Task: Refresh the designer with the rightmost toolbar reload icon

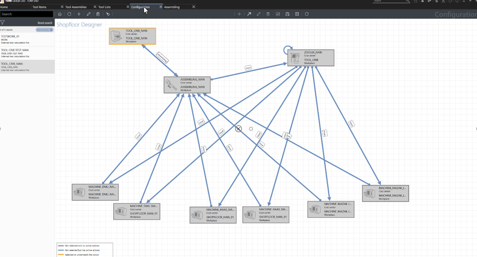Action: click(307, 14)
